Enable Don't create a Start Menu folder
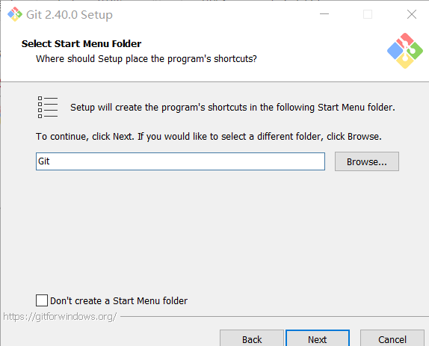 point(42,300)
